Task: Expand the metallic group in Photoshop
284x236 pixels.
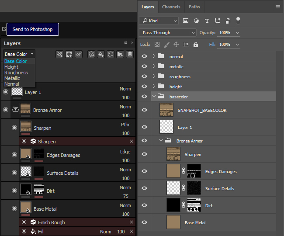Action: point(154,66)
